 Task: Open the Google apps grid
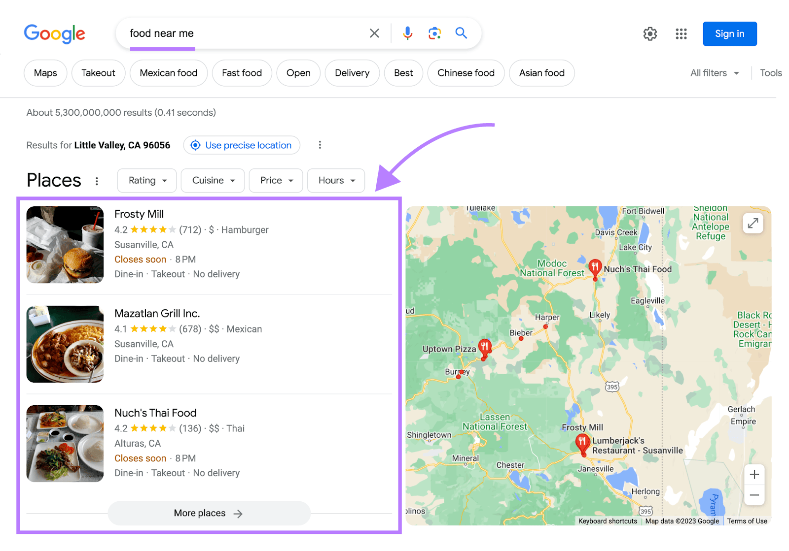[681, 34]
